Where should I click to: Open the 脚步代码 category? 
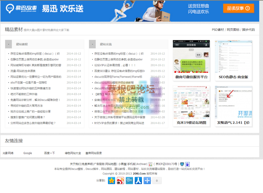click(x=248, y=30)
